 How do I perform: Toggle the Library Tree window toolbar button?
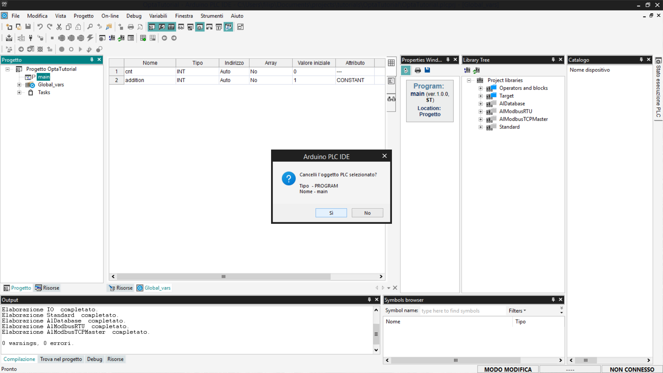171,27
